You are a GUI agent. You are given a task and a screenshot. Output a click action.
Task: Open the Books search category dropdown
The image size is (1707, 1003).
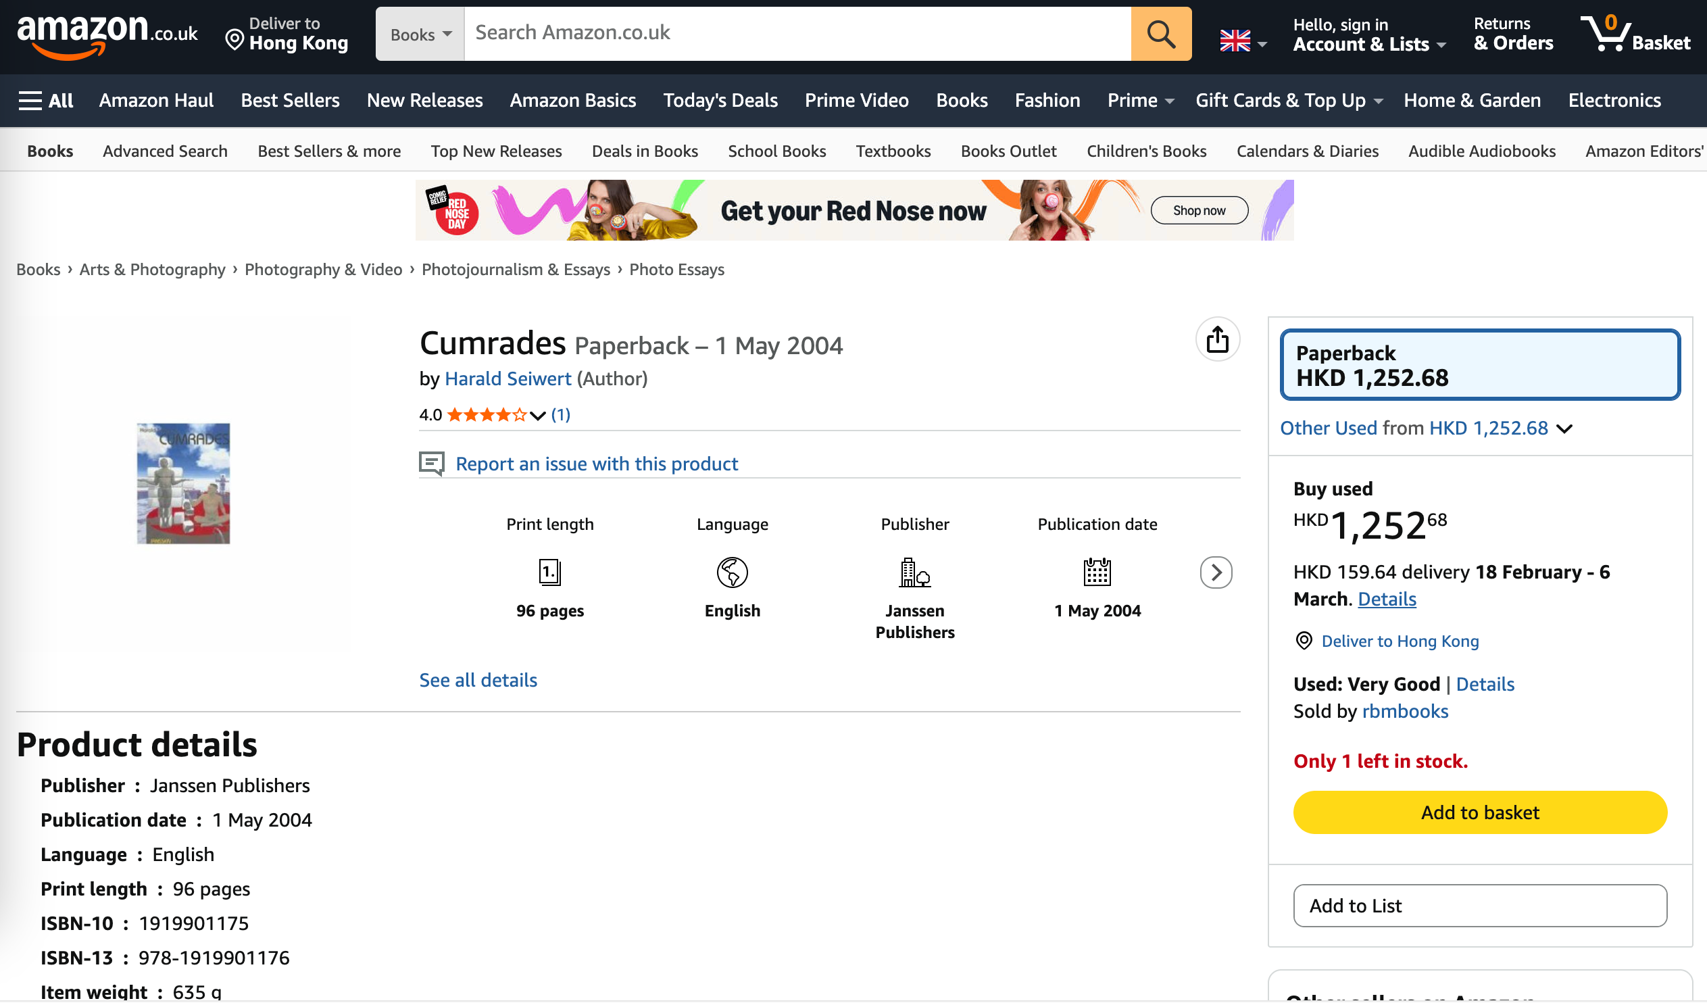pos(420,34)
